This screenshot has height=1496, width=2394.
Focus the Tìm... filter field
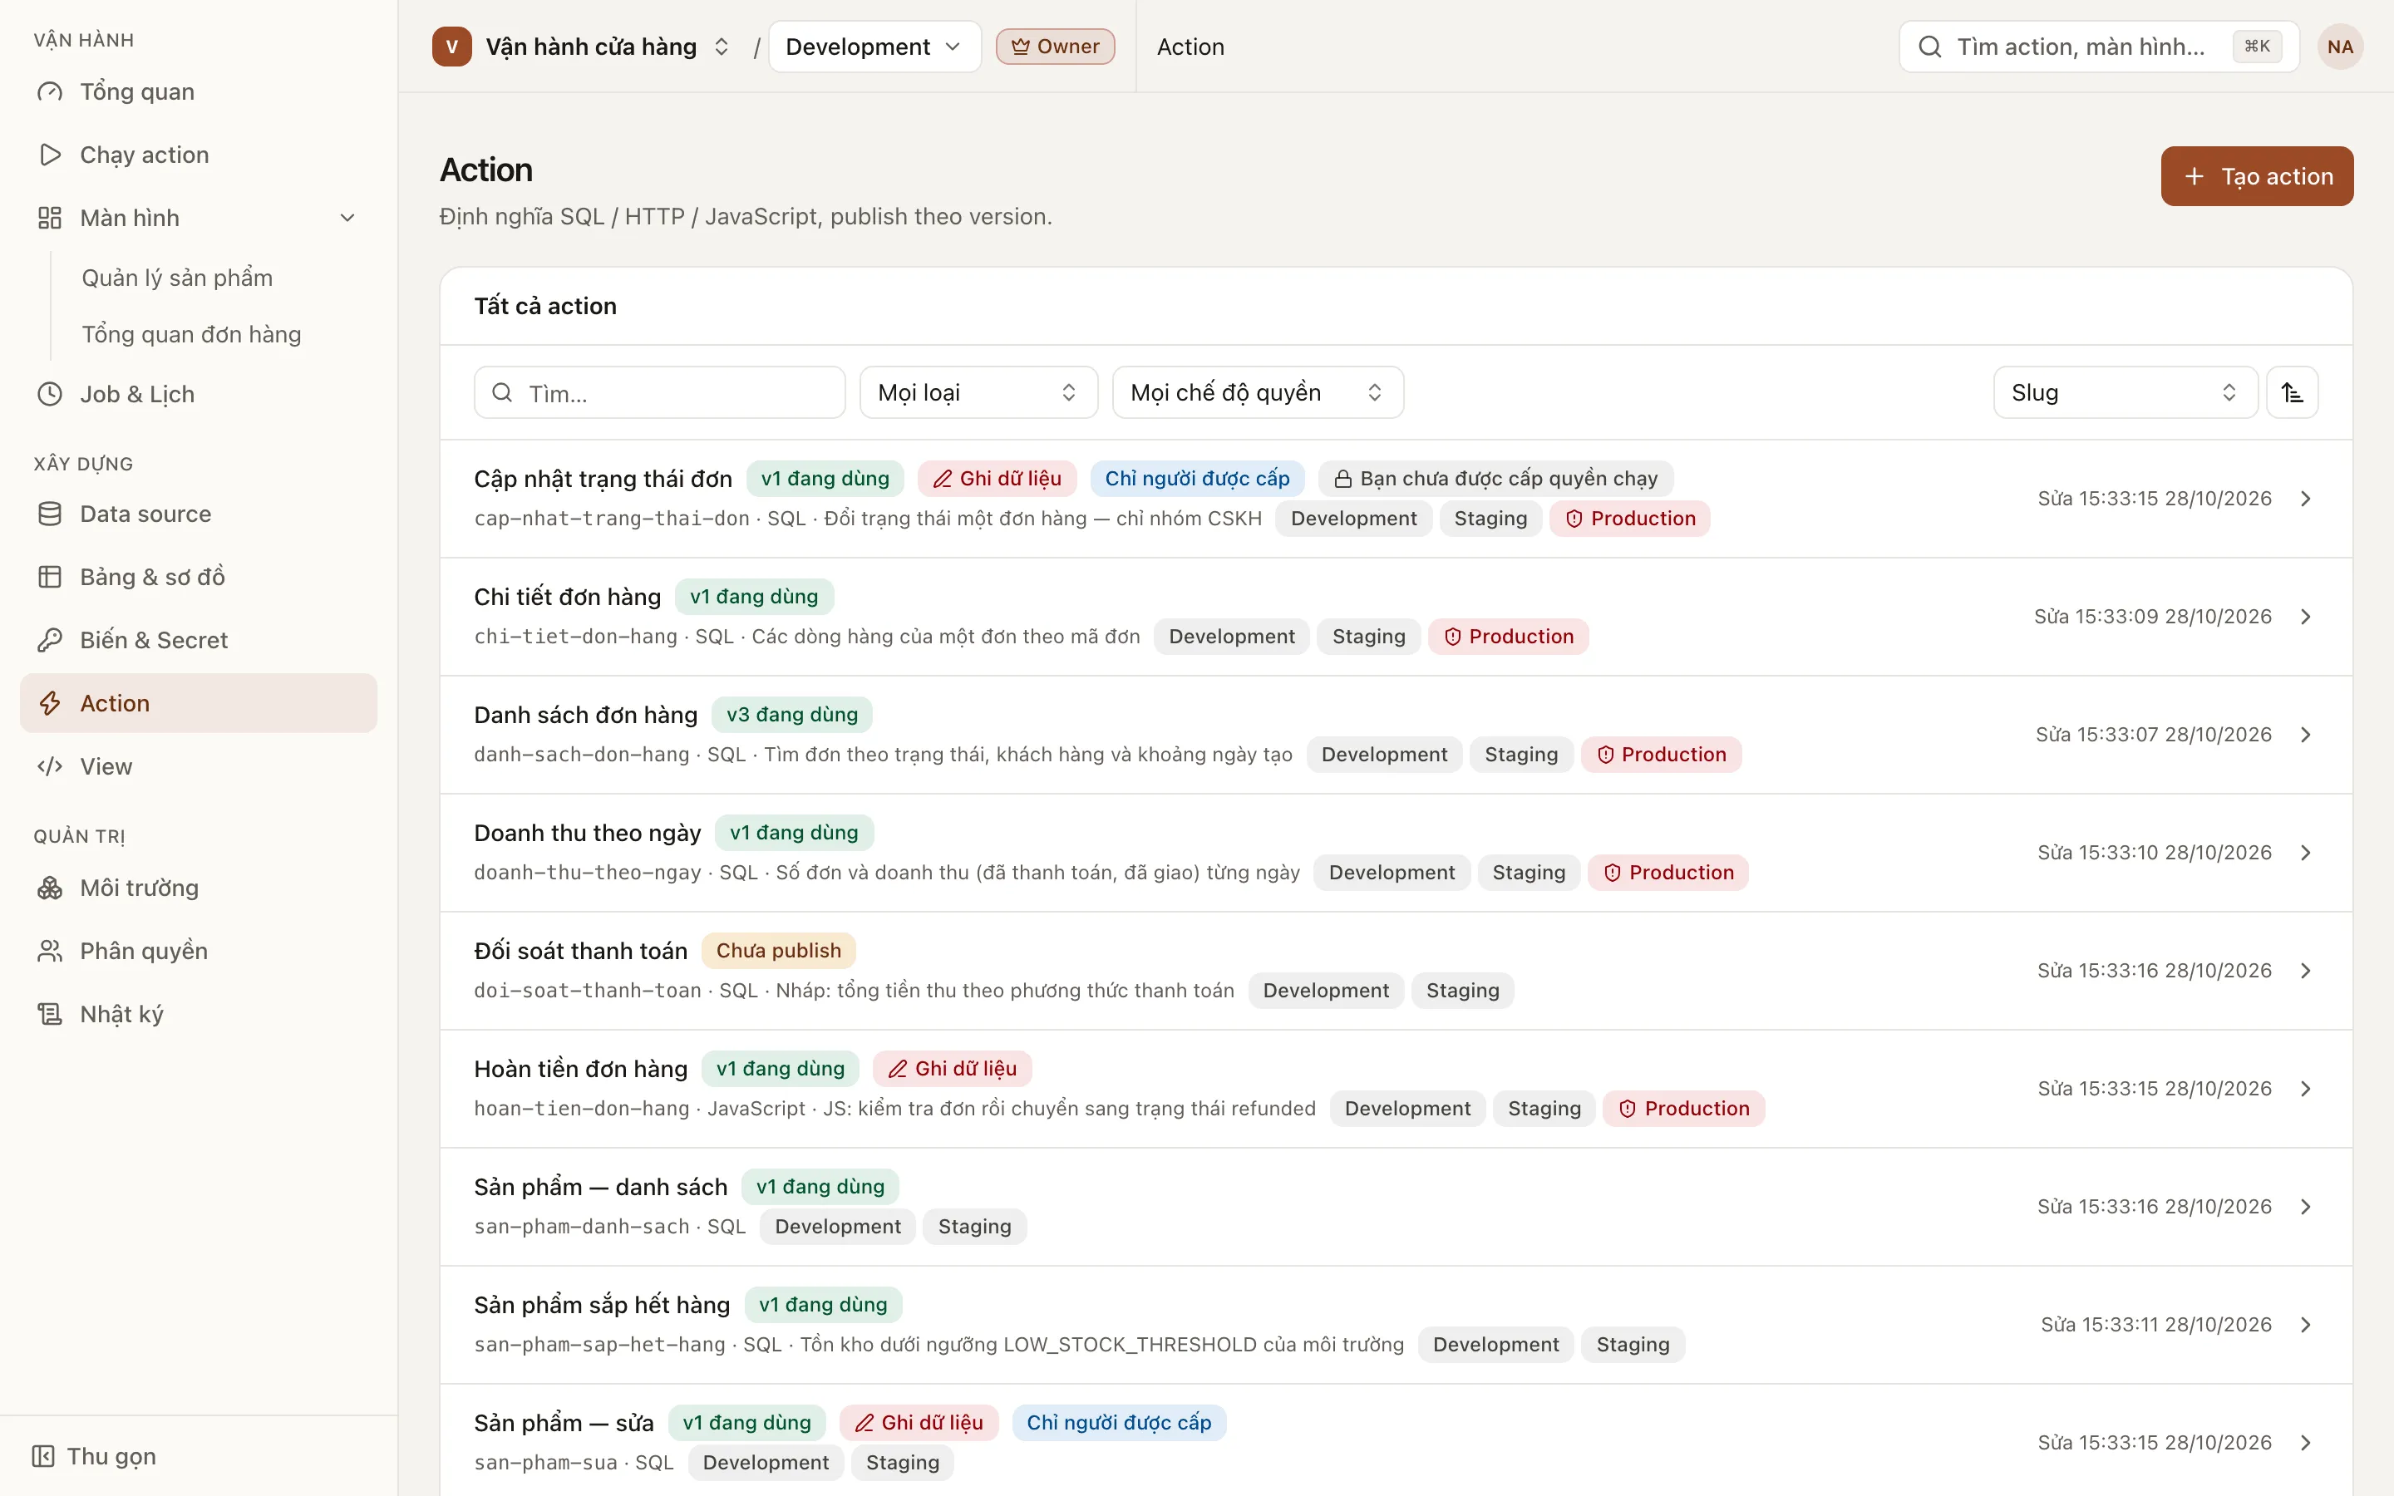[660, 393]
